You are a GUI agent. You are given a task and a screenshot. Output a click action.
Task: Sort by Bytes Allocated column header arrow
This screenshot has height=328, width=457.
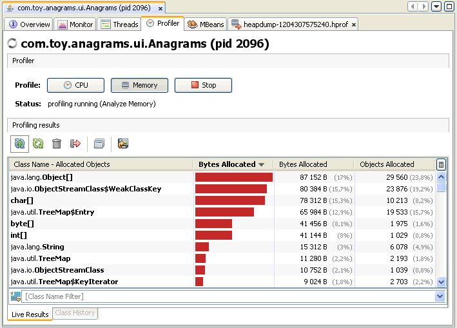click(262, 164)
